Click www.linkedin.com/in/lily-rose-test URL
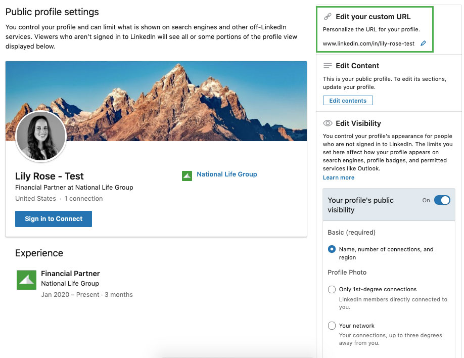Viewport: 464px width, 358px height. [368, 43]
